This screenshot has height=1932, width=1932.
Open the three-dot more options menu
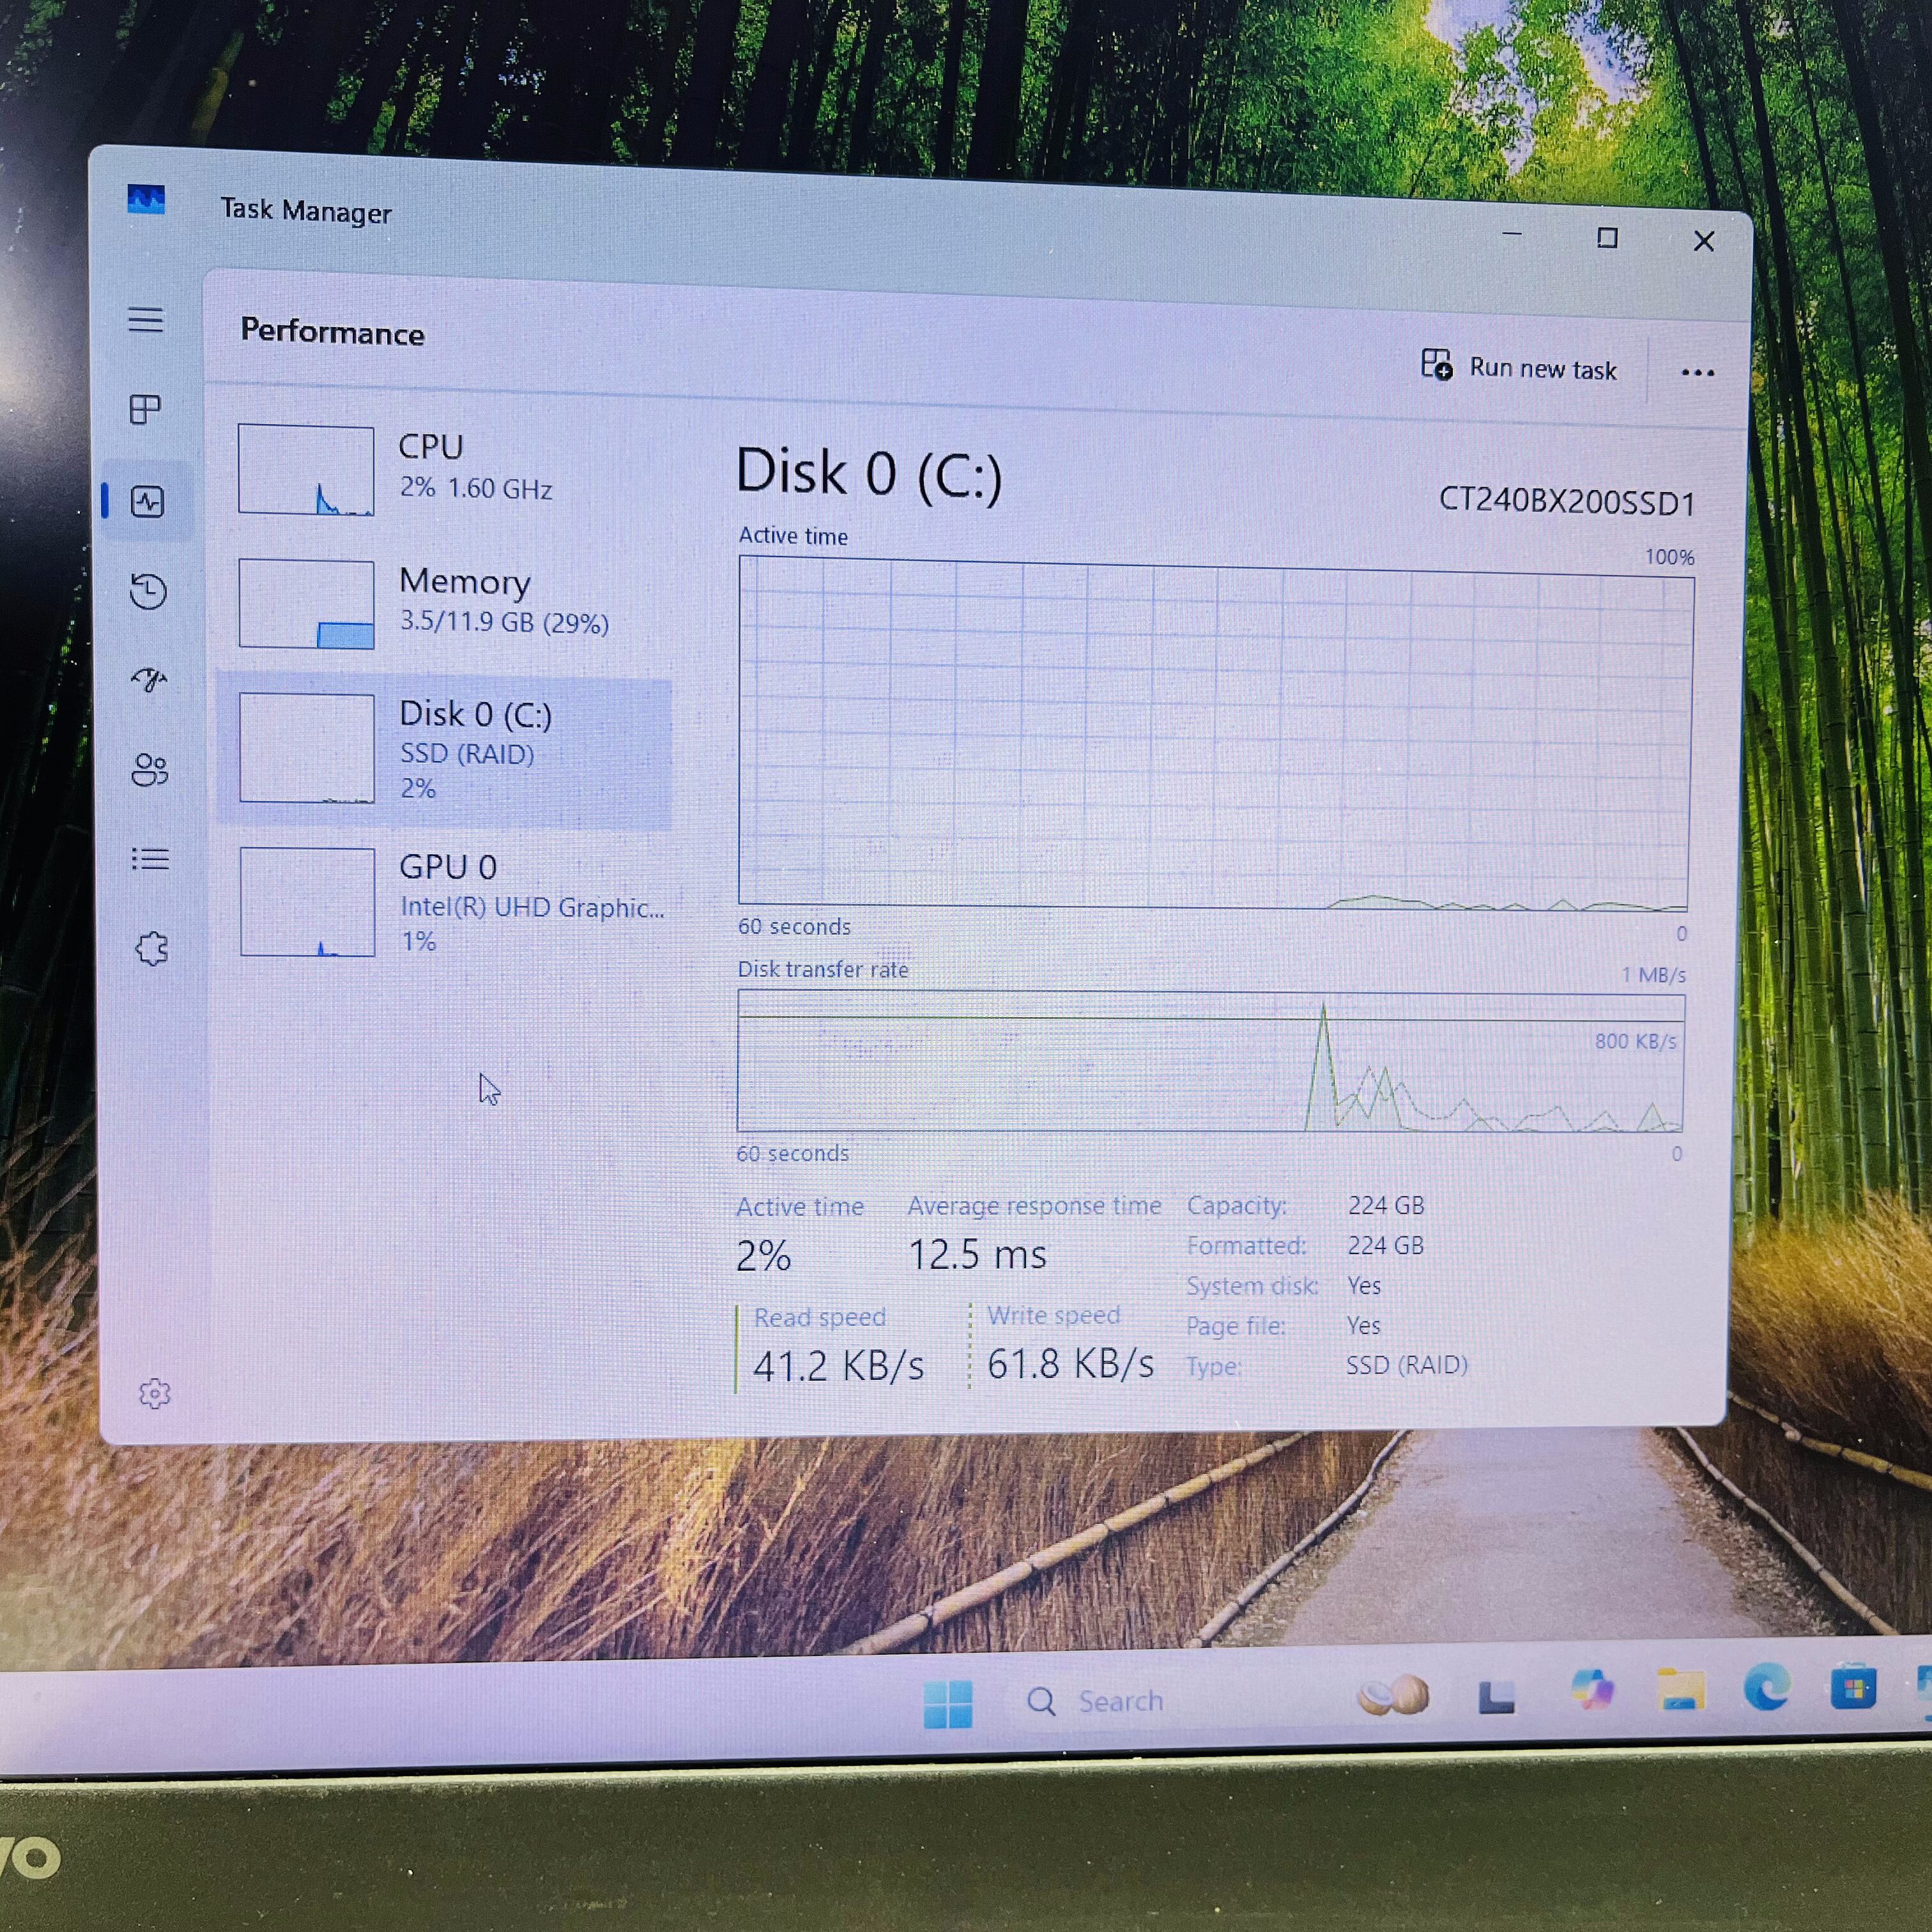(x=1697, y=373)
